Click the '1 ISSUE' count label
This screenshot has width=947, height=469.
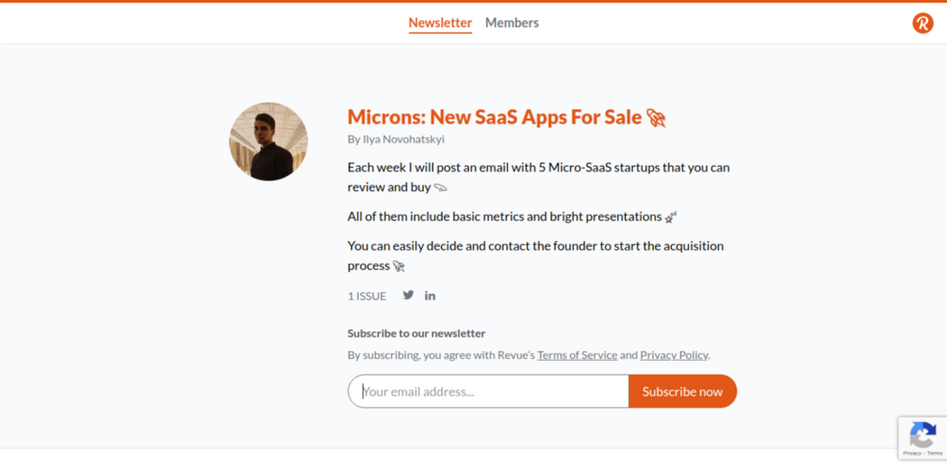pos(367,296)
